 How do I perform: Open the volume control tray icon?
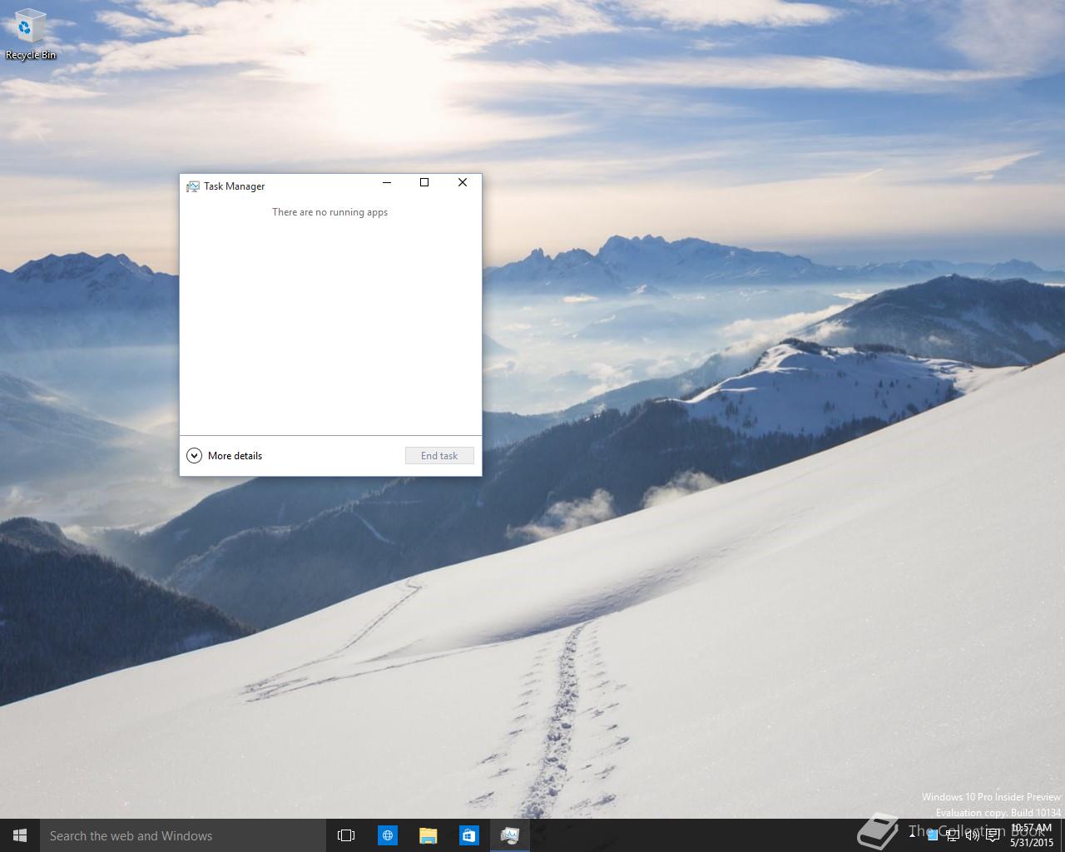pos(973,835)
